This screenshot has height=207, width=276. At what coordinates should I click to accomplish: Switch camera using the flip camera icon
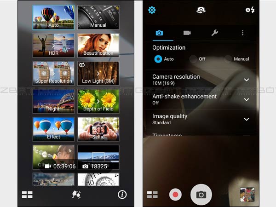click(x=201, y=10)
